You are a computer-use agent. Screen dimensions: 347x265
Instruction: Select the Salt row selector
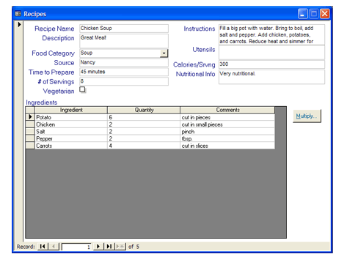point(30,131)
